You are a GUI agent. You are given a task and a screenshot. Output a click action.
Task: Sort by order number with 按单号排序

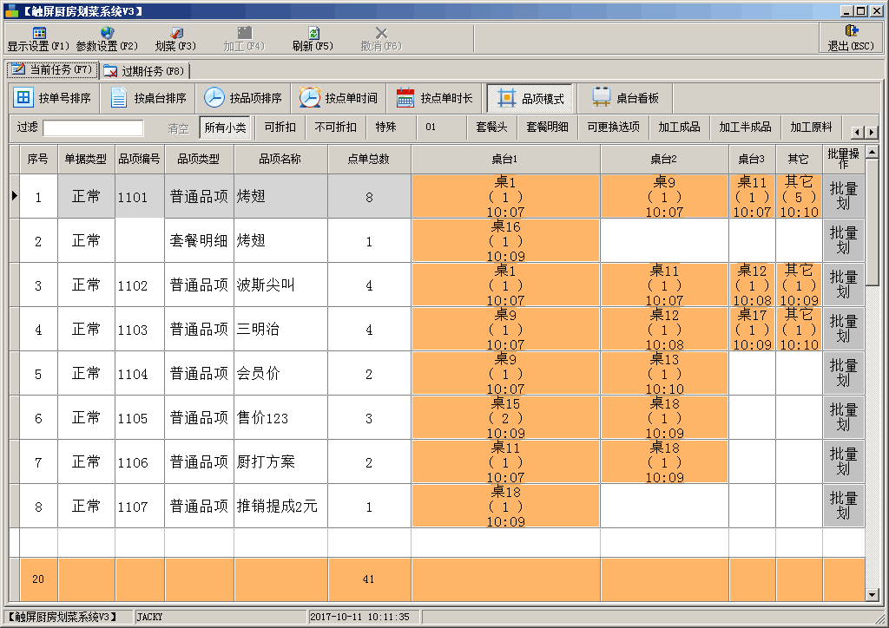point(54,98)
